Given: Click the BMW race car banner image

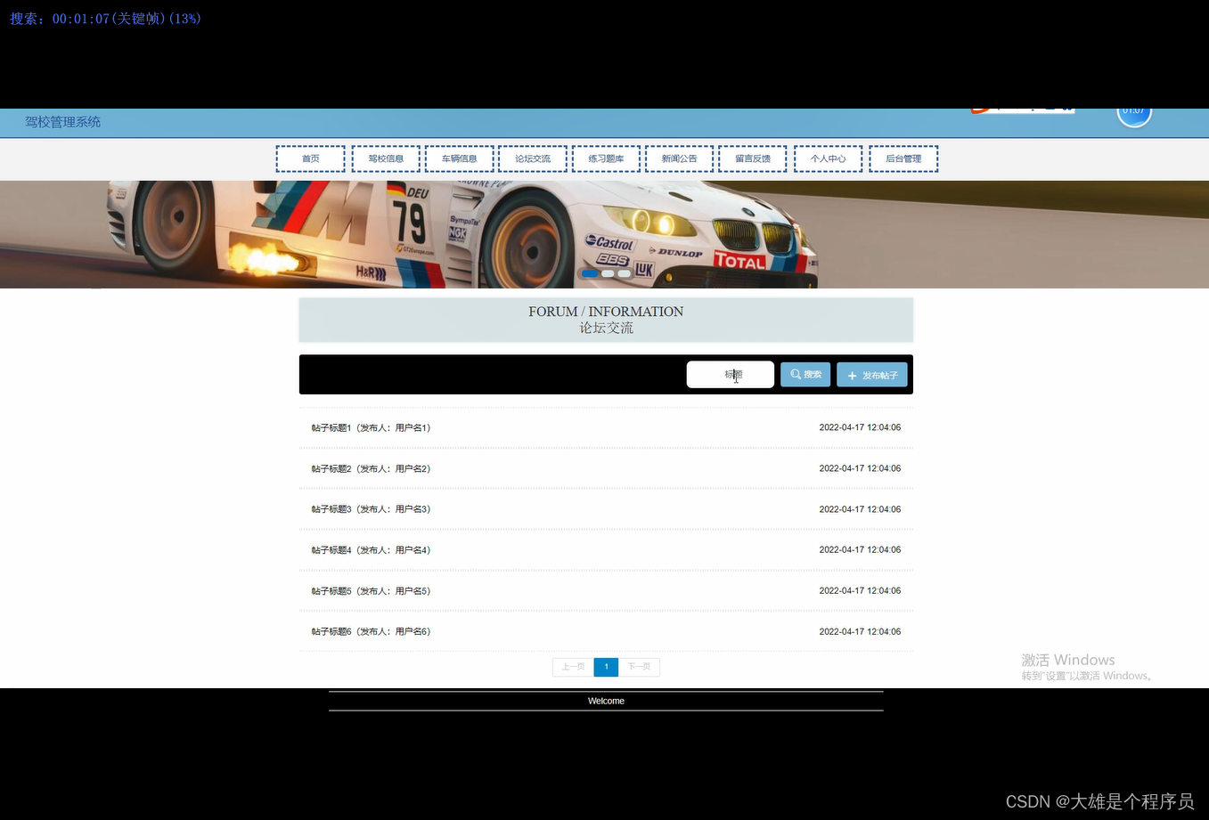Looking at the screenshot, I should pos(604,234).
